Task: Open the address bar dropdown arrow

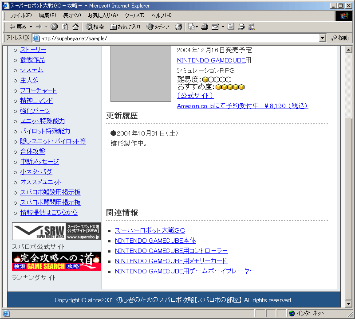Action: (323, 38)
